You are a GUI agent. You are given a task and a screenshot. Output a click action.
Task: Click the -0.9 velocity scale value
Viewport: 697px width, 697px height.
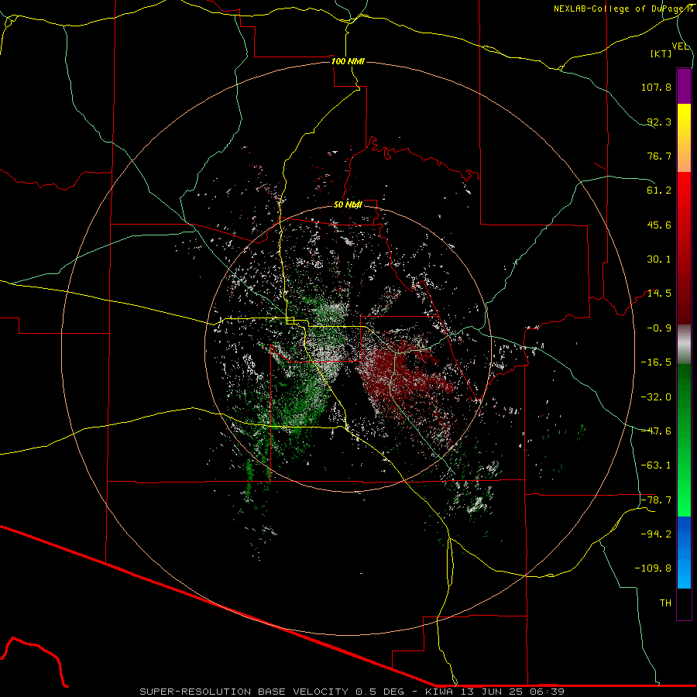[x=659, y=328]
